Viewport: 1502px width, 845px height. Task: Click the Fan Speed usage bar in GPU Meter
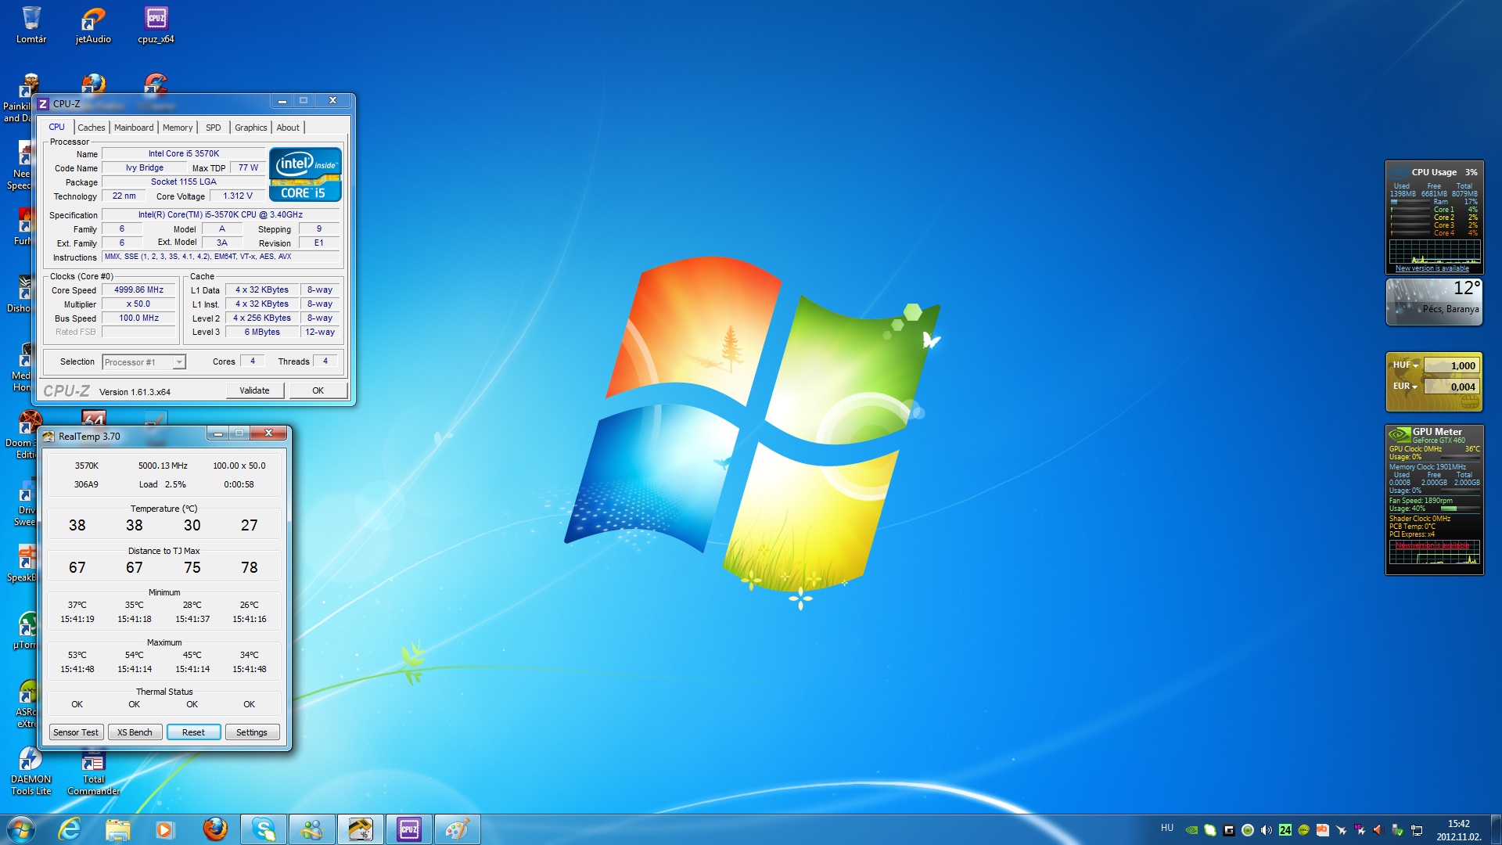pyautogui.click(x=1459, y=509)
